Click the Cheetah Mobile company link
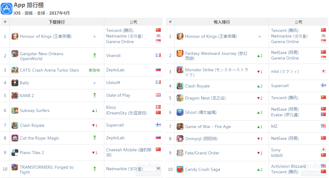The height and width of the screenshot is (178, 329). click(129, 153)
